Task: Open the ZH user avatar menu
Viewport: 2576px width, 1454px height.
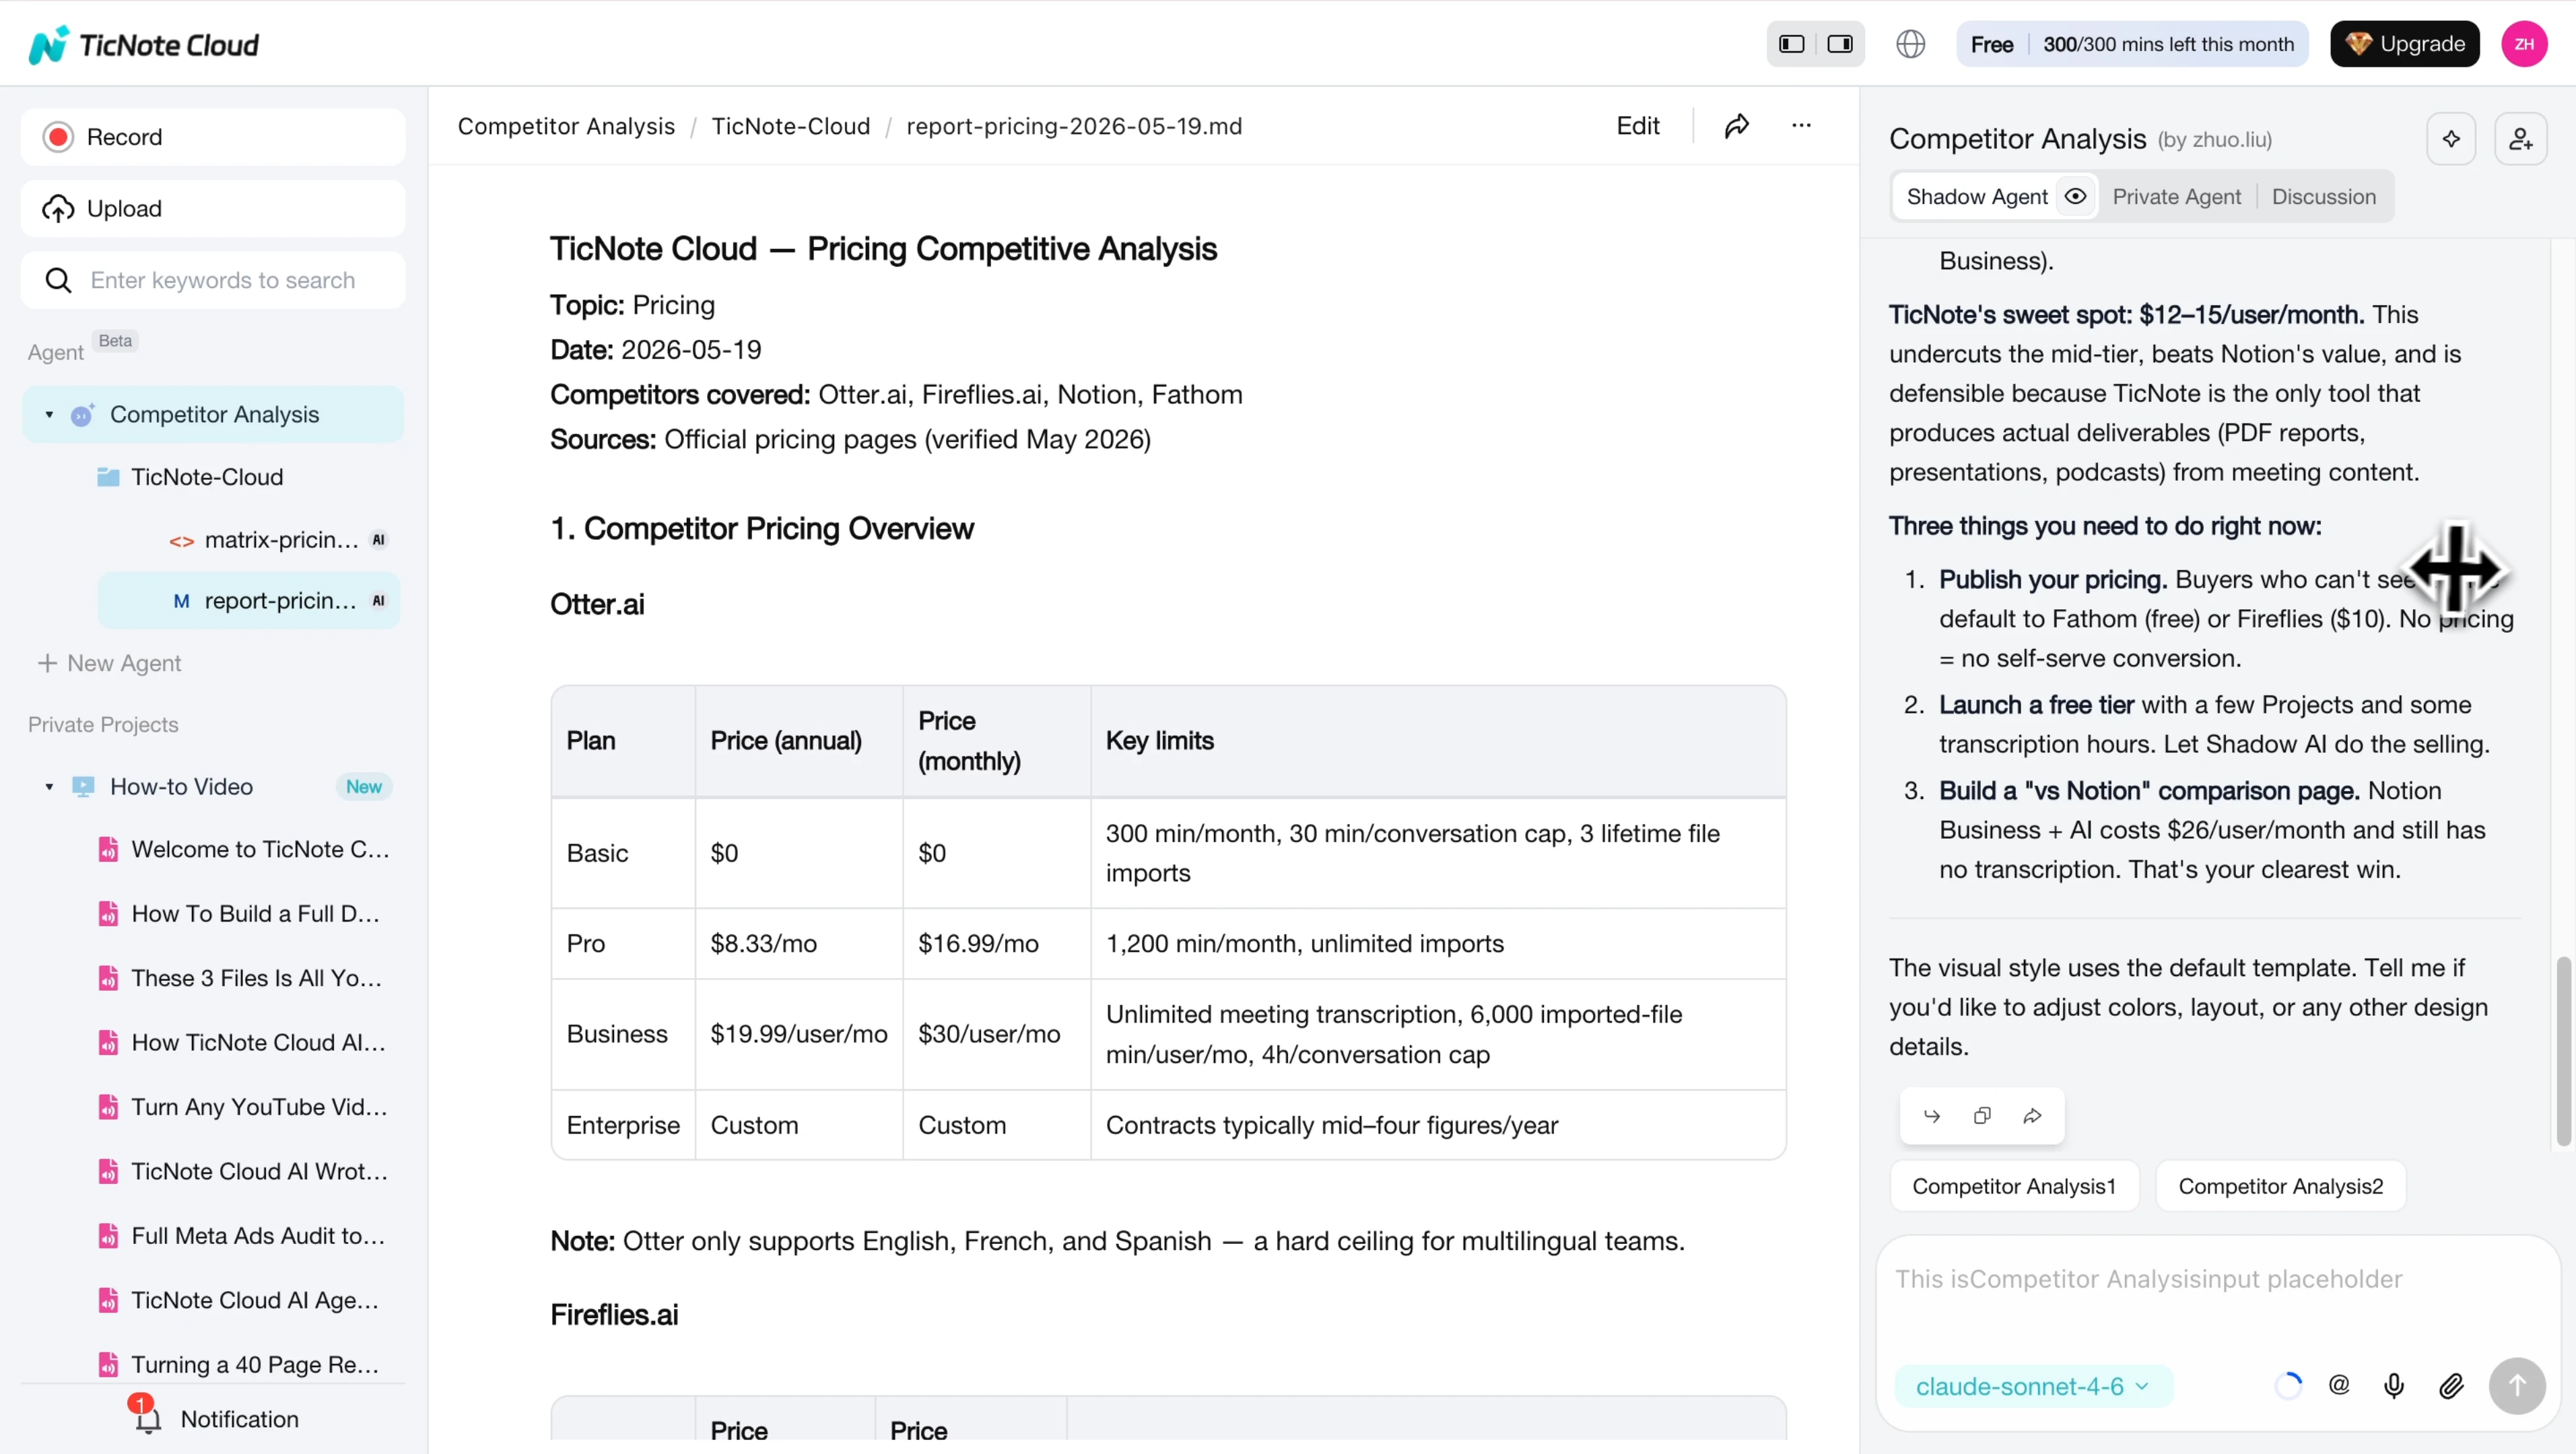Action: tap(2524, 44)
